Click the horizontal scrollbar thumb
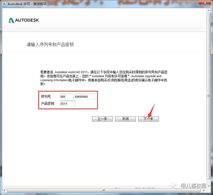 click(104, 190)
